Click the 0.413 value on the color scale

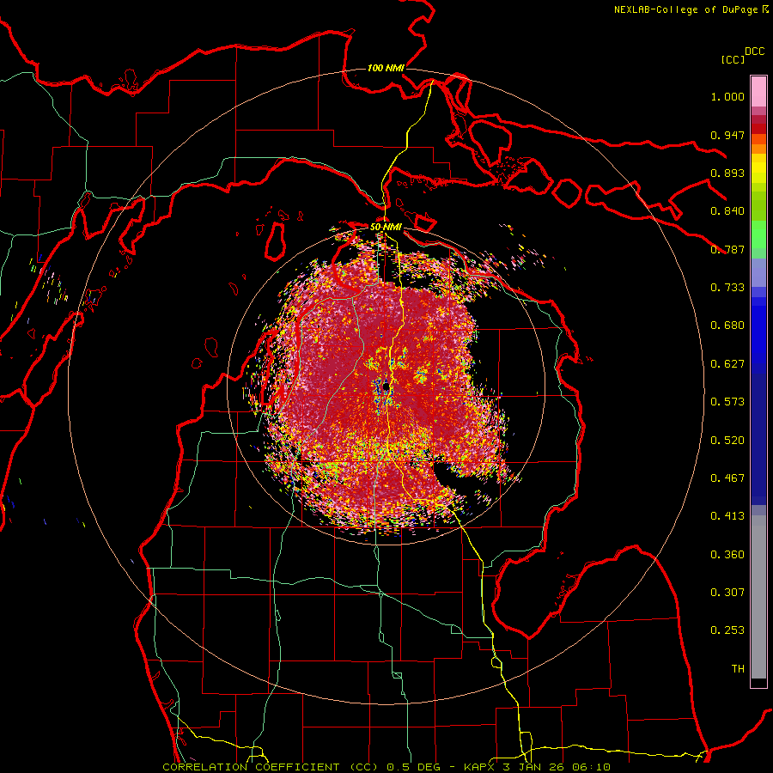coord(727,516)
